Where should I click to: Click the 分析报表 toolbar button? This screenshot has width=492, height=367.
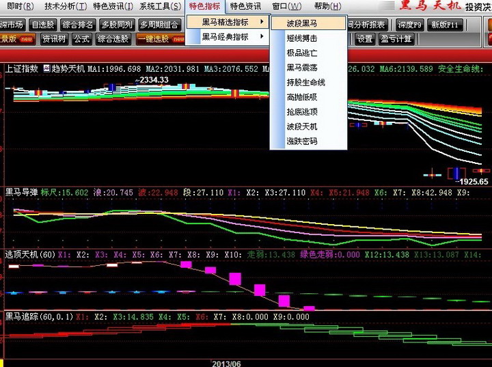pyautogui.click(x=368, y=25)
